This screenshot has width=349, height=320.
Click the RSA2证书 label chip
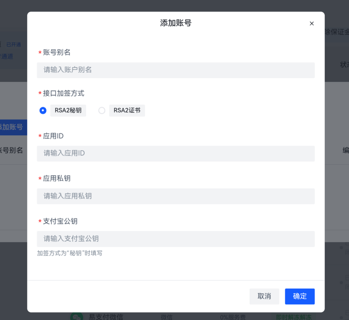click(x=127, y=111)
